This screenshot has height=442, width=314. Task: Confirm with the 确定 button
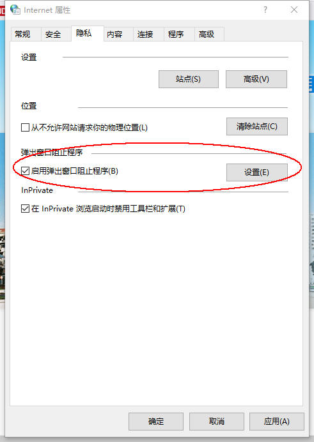[156, 422]
